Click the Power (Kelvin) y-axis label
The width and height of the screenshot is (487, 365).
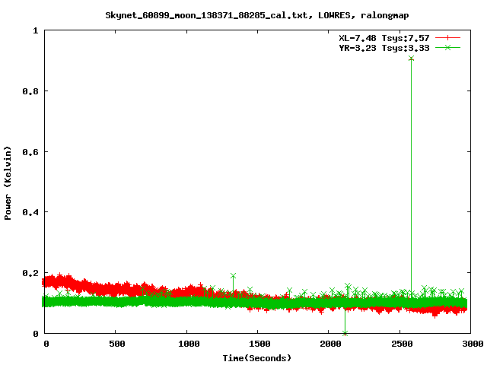pyautogui.click(x=8, y=183)
